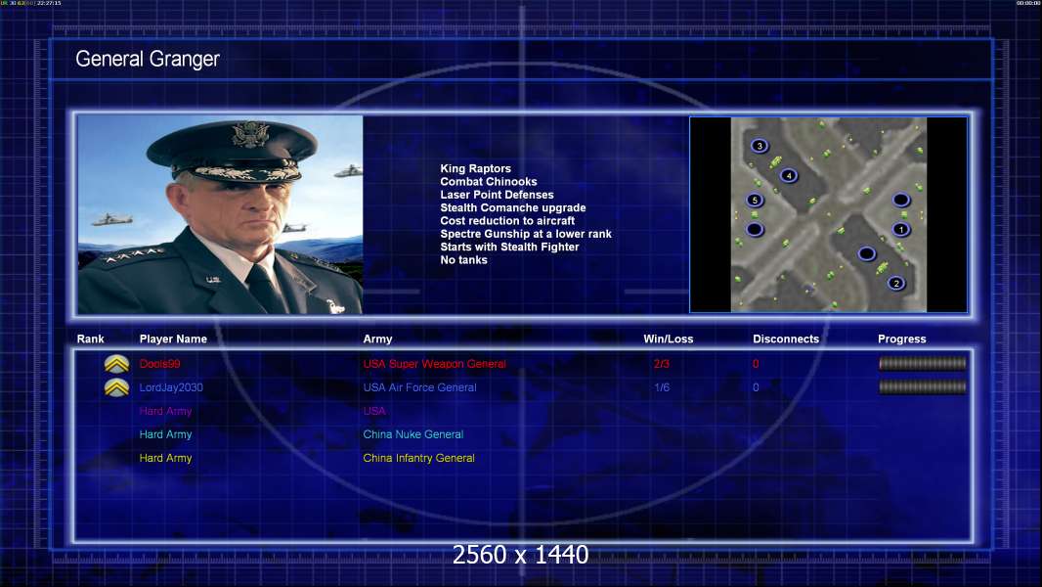Click Combat Chinooks ability text

pos(489,182)
